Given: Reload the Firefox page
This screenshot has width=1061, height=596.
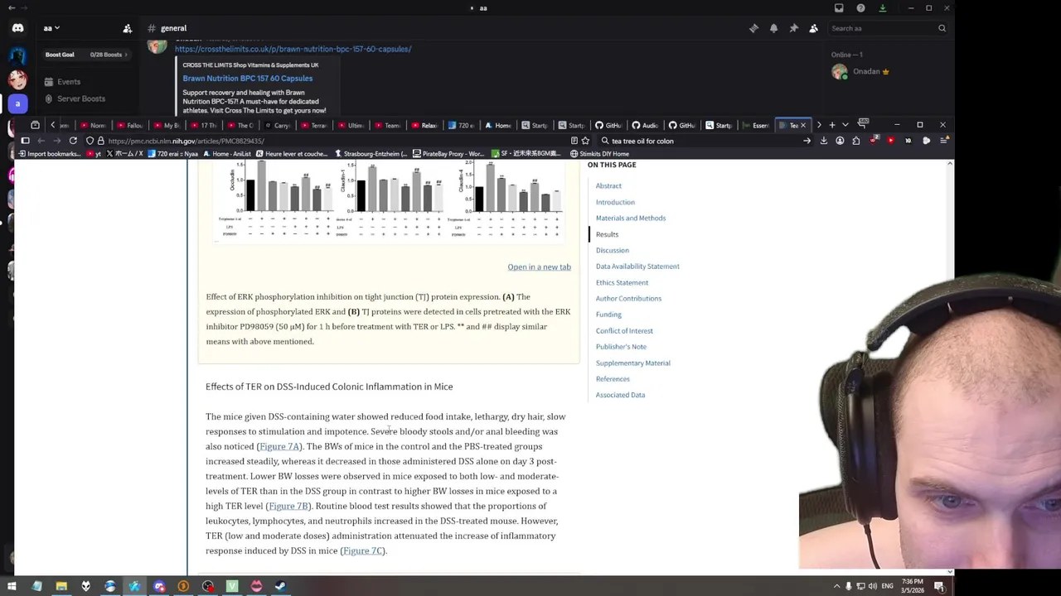Looking at the screenshot, I should [73, 141].
